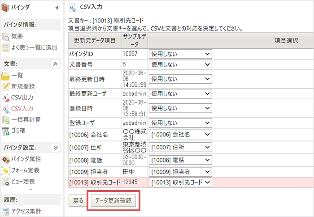Open the 概要 link

point(17,36)
